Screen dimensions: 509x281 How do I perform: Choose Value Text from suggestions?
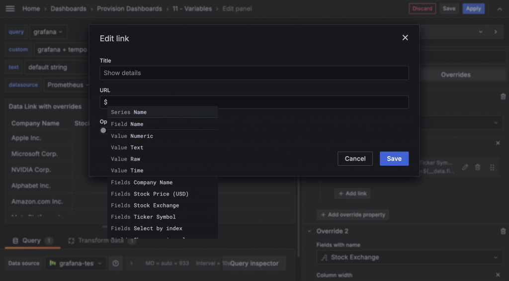163,148
